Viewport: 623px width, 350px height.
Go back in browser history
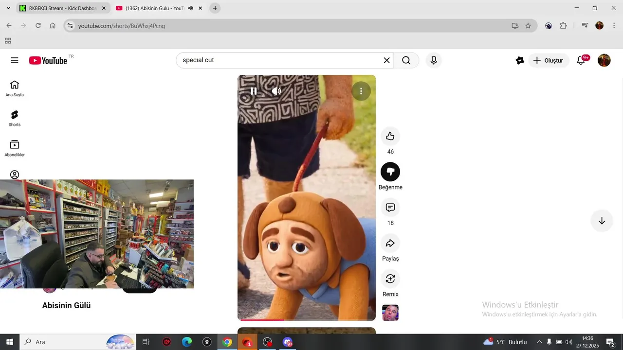pos(9,26)
